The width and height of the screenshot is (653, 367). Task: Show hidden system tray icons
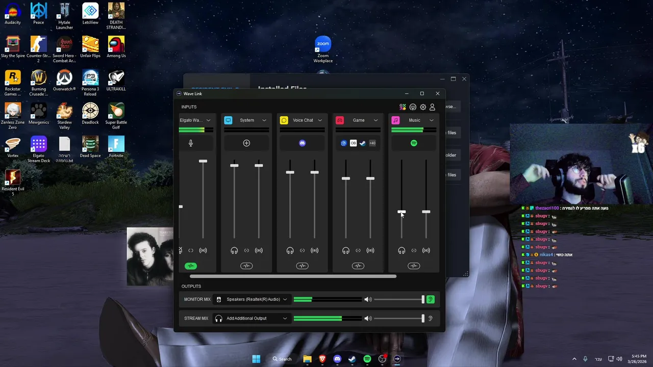coord(574,359)
